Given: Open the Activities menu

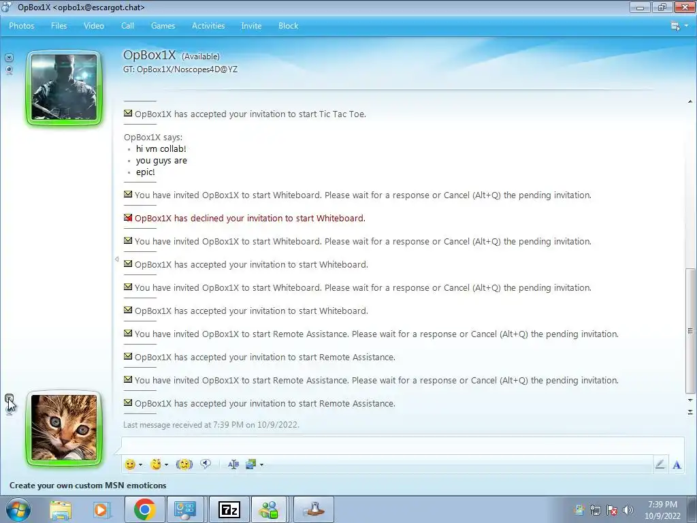Looking at the screenshot, I should click(x=208, y=26).
